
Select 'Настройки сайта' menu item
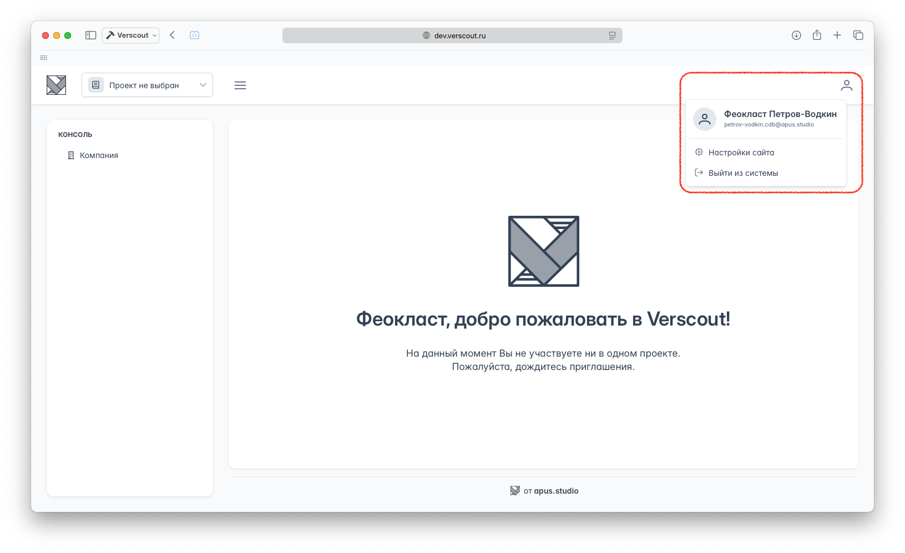tap(766, 153)
